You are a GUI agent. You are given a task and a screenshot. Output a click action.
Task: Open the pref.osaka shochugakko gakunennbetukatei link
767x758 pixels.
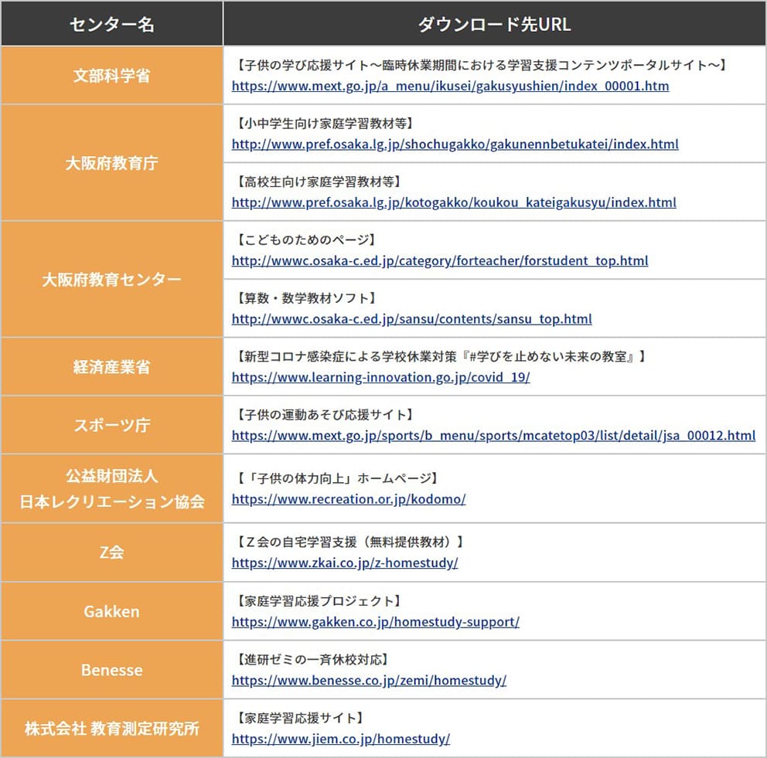click(x=455, y=144)
